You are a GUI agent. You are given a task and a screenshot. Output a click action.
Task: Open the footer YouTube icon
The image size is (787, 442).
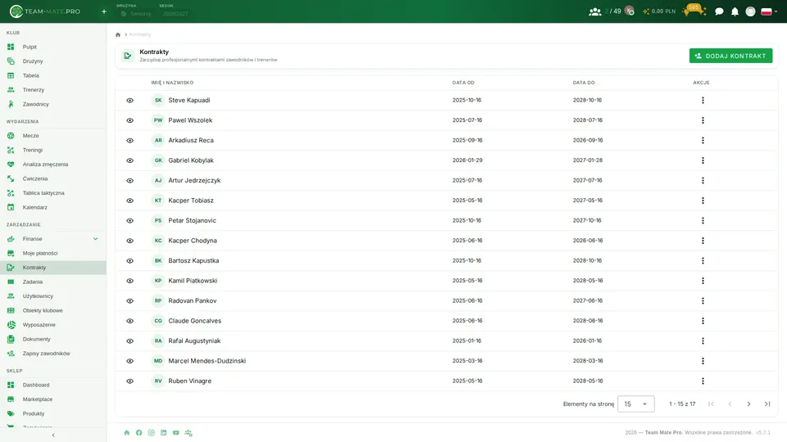pyautogui.click(x=175, y=432)
